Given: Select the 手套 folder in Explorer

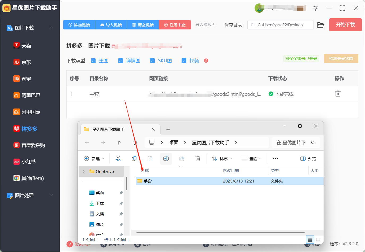Looking at the screenshot, I should pyautogui.click(x=229, y=181).
